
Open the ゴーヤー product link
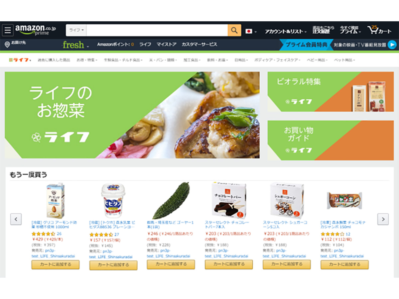(170, 225)
